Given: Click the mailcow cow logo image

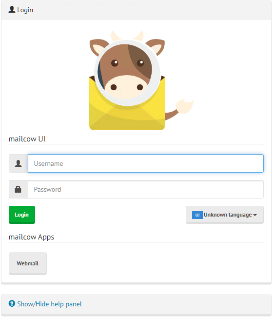Looking at the screenshot, I should tap(141, 80).
